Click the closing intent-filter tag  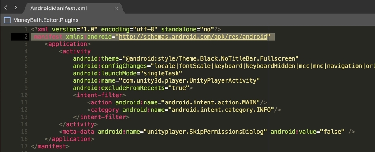[101, 117]
